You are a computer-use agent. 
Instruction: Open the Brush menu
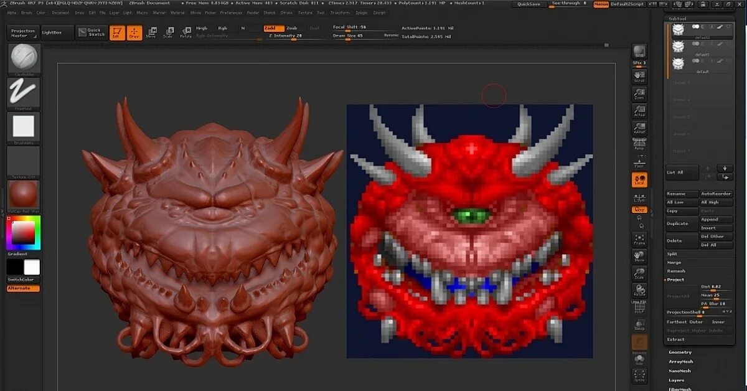(26, 12)
